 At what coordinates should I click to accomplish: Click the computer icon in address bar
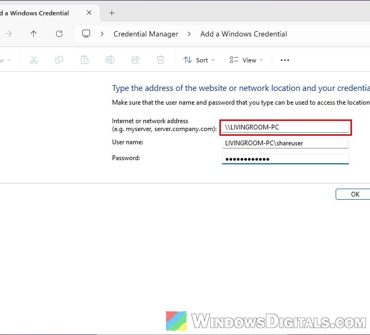coord(86,33)
